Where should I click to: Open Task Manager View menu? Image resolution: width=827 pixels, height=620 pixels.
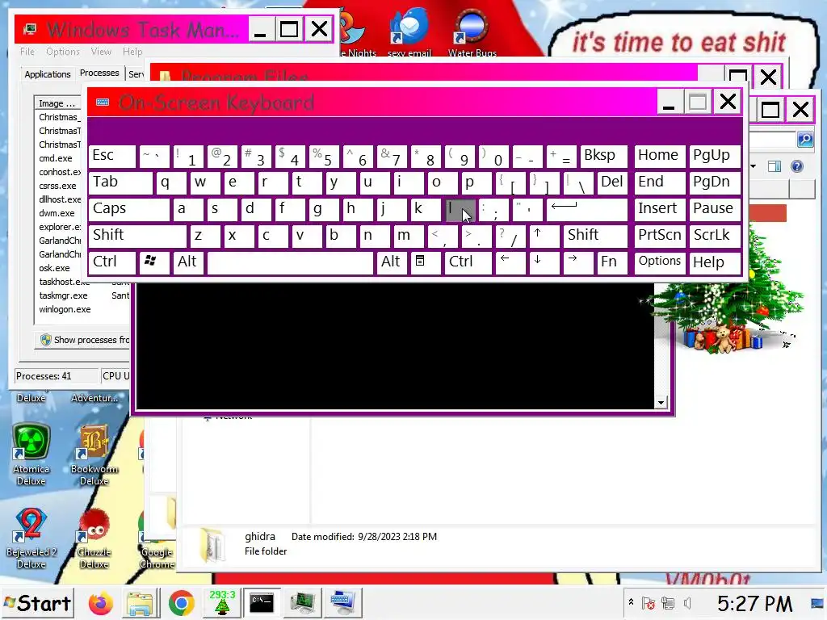(101, 52)
